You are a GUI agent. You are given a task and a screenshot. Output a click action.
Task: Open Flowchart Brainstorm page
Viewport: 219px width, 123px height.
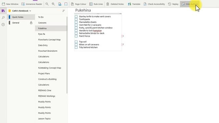(51, 51)
